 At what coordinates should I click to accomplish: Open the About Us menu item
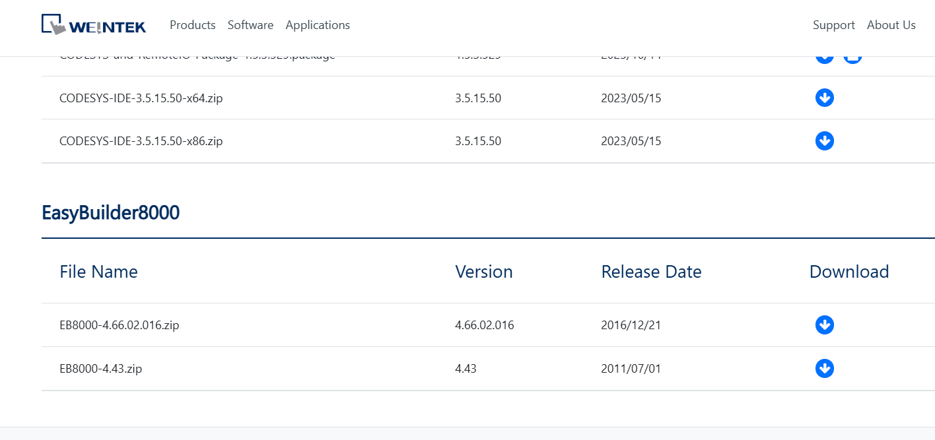[x=891, y=25]
